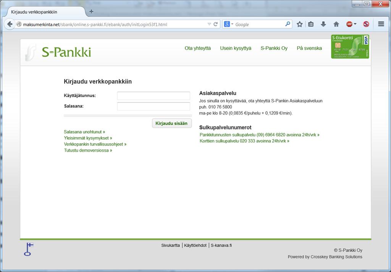Click the browser back arrow button
Screen dimensions: 391x272
10,24
